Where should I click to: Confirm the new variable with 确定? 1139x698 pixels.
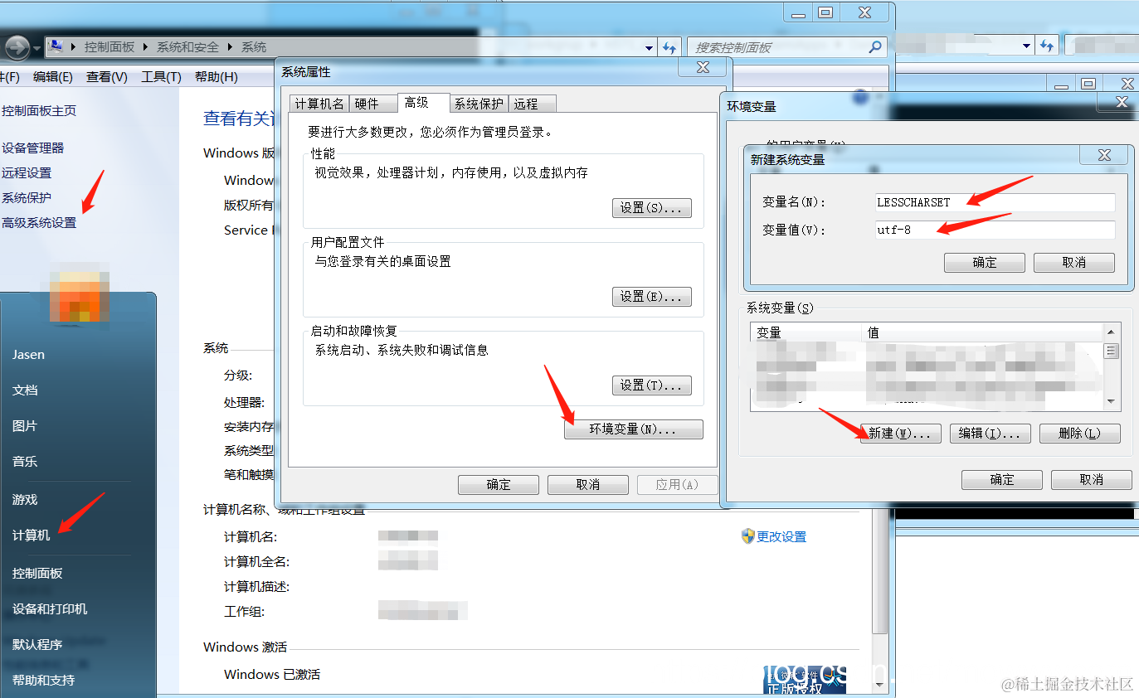click(984, 262)
